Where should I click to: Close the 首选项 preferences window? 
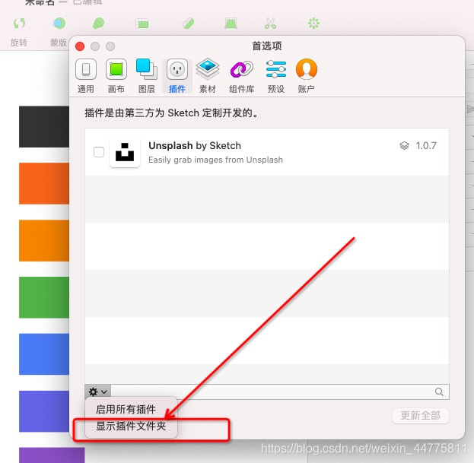(x=80, y=46)
